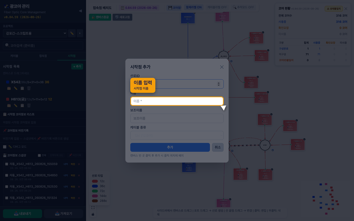Viewport: 354px width, 221px height.
Task: Edit H613(공) with its pencil icon
Action: point(16,105)
